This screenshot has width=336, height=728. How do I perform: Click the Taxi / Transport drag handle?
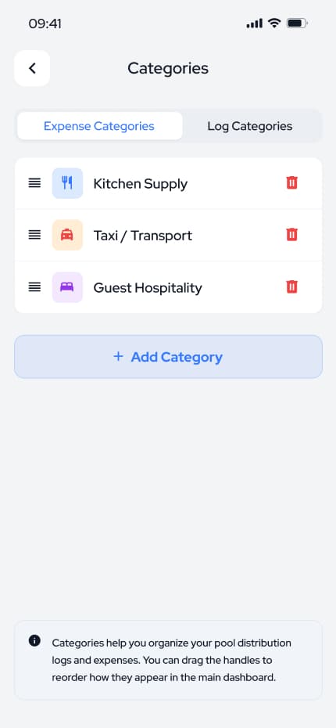click(x=34, y=235)
